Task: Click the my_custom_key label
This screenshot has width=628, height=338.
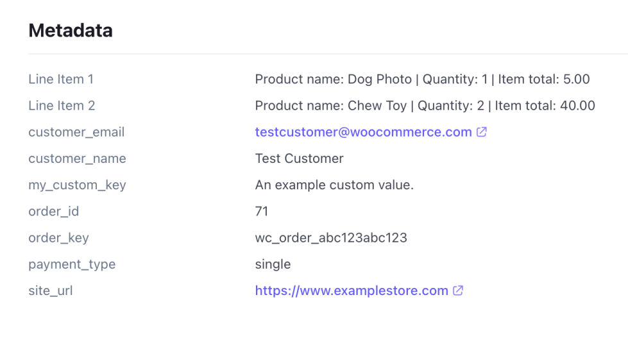Action: 77,185
